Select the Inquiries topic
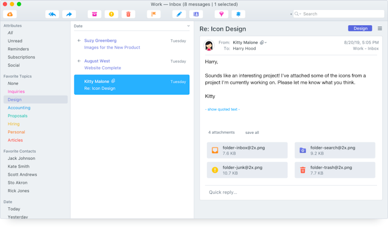388x228 pixels. click(x=16, y=92)
